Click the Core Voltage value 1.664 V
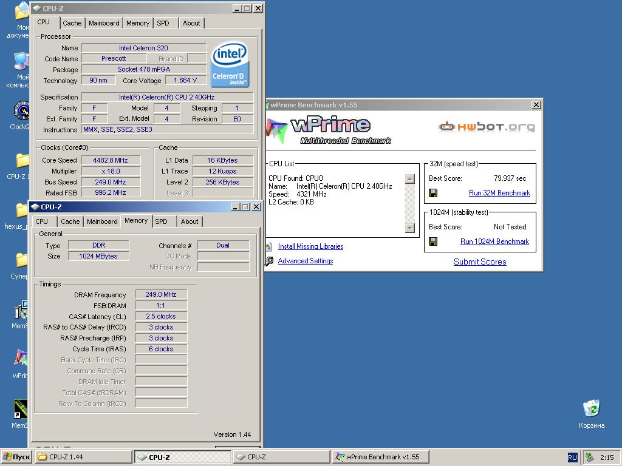This screenshot has width=622, height=466. [186, 81]
